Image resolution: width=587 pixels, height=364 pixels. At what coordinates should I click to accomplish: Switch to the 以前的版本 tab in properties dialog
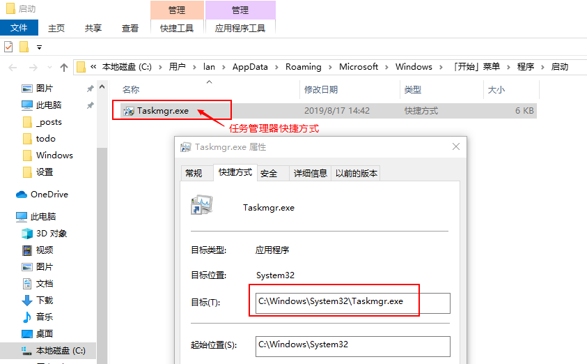(356, 173)
